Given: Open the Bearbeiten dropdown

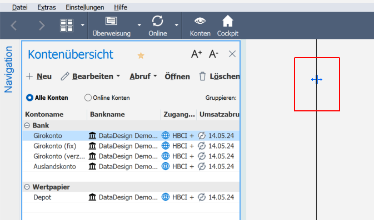Looking at the screenshot, I should tap(91, 76).
